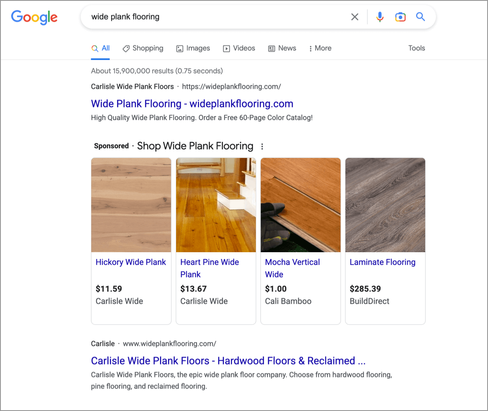Click the Hickory Wide Plank product image
This screenshot has width=488, height=411.
click(x=131, y=205)
